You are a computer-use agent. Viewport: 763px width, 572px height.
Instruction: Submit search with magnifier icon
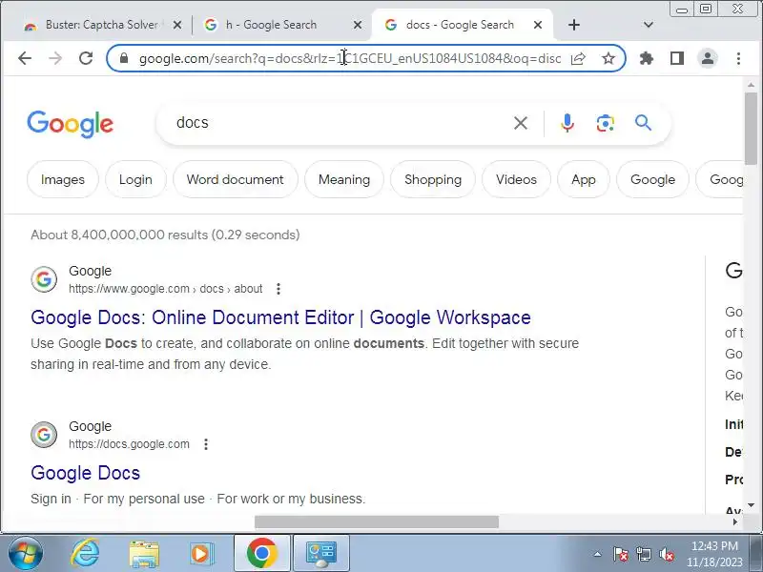(643, 123)
